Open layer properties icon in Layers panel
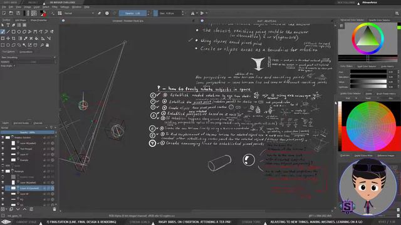Screen dimensions: 401x225 click(x=31, y=209)
